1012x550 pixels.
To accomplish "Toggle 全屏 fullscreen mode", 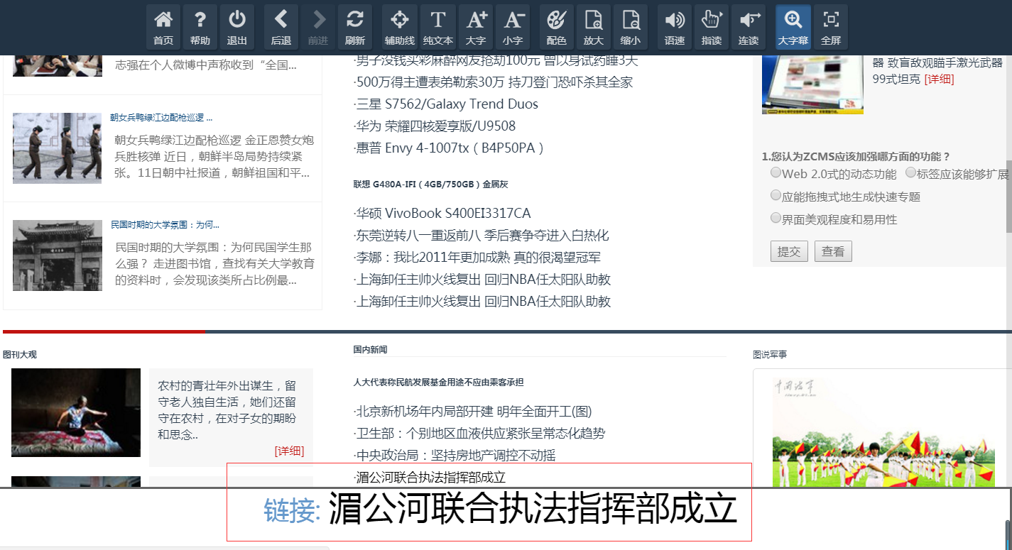I will [831, 27].
